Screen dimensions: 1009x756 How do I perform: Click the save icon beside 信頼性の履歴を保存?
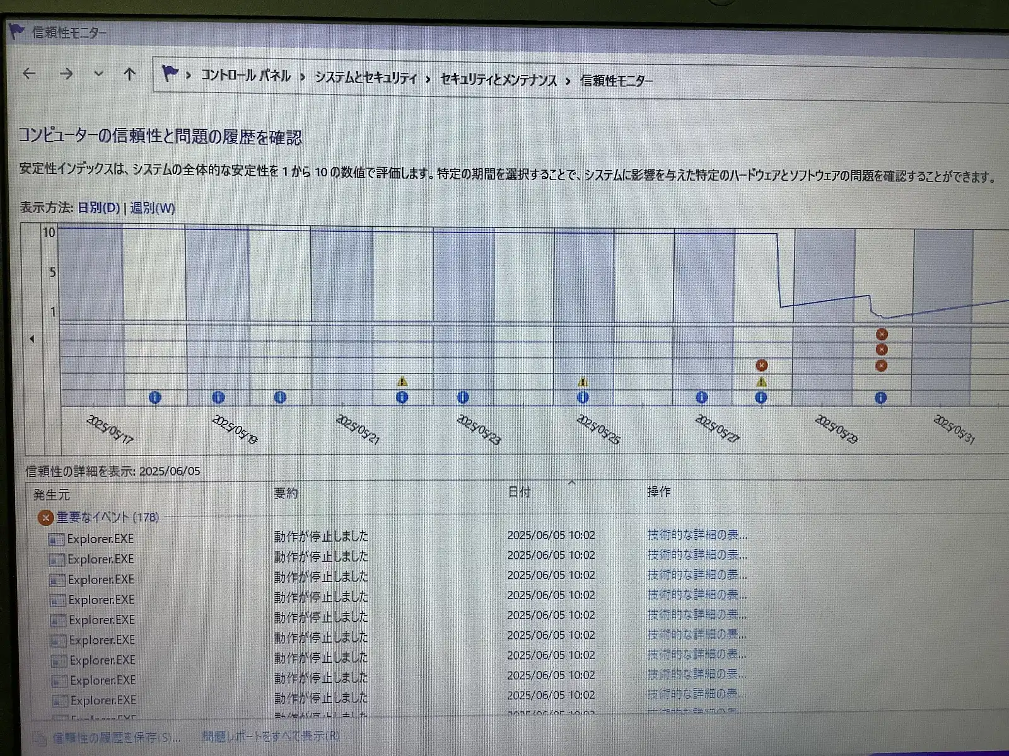point(40,738)
